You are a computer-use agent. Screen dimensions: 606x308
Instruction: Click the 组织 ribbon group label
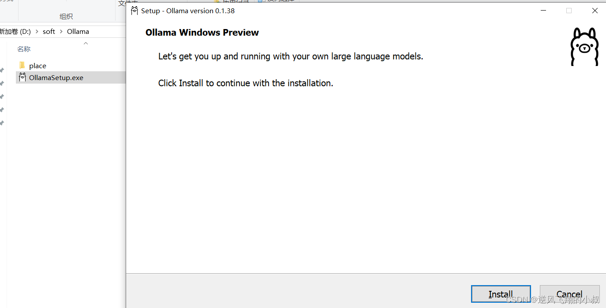[x=66, y=16]
